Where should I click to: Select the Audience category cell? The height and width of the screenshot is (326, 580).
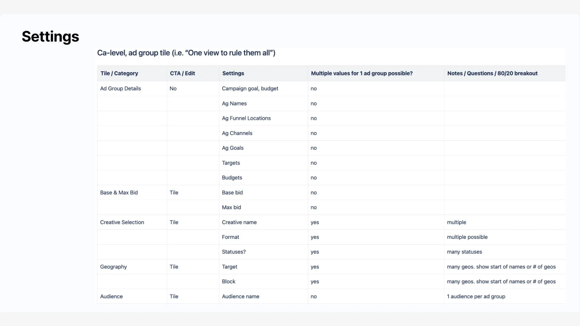[x=111, y=296]
